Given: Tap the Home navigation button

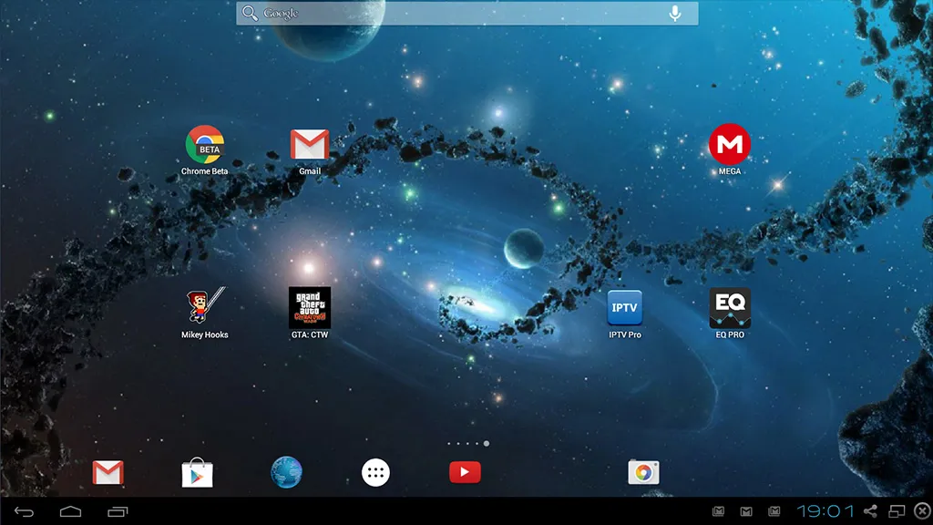Looking at the screenshot, I should [70, 511].
